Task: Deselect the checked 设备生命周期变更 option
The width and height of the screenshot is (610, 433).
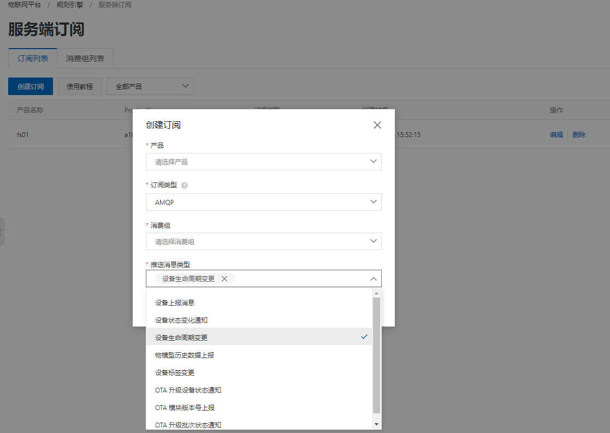Action: [259, 337]
